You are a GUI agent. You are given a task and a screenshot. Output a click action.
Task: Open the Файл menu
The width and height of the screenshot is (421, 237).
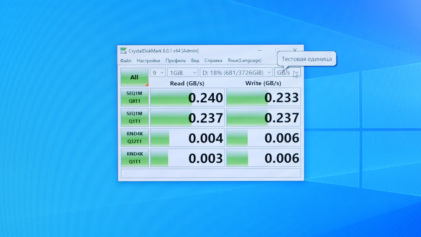pos(126,60)
